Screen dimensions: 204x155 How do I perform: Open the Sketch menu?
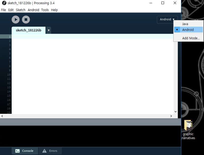point(21,10)
